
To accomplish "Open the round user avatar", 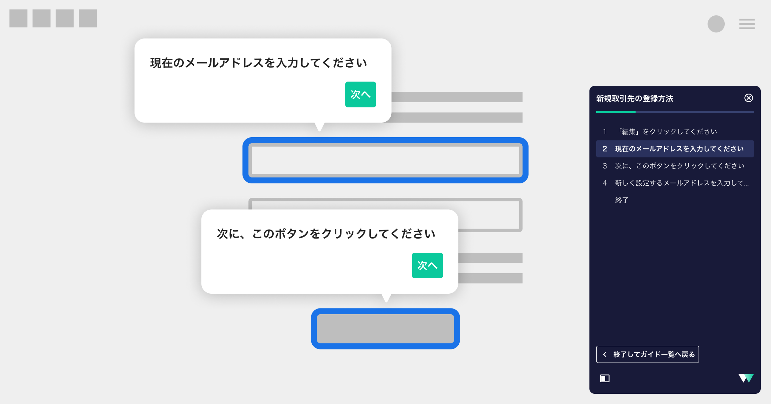I will pyautogui.click(x=716, y=24).
